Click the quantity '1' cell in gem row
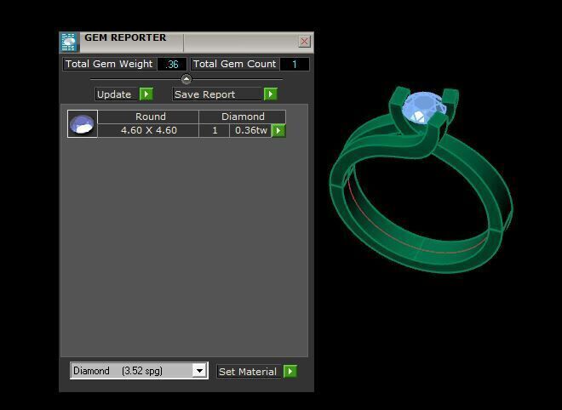 [x=215, y=130]
